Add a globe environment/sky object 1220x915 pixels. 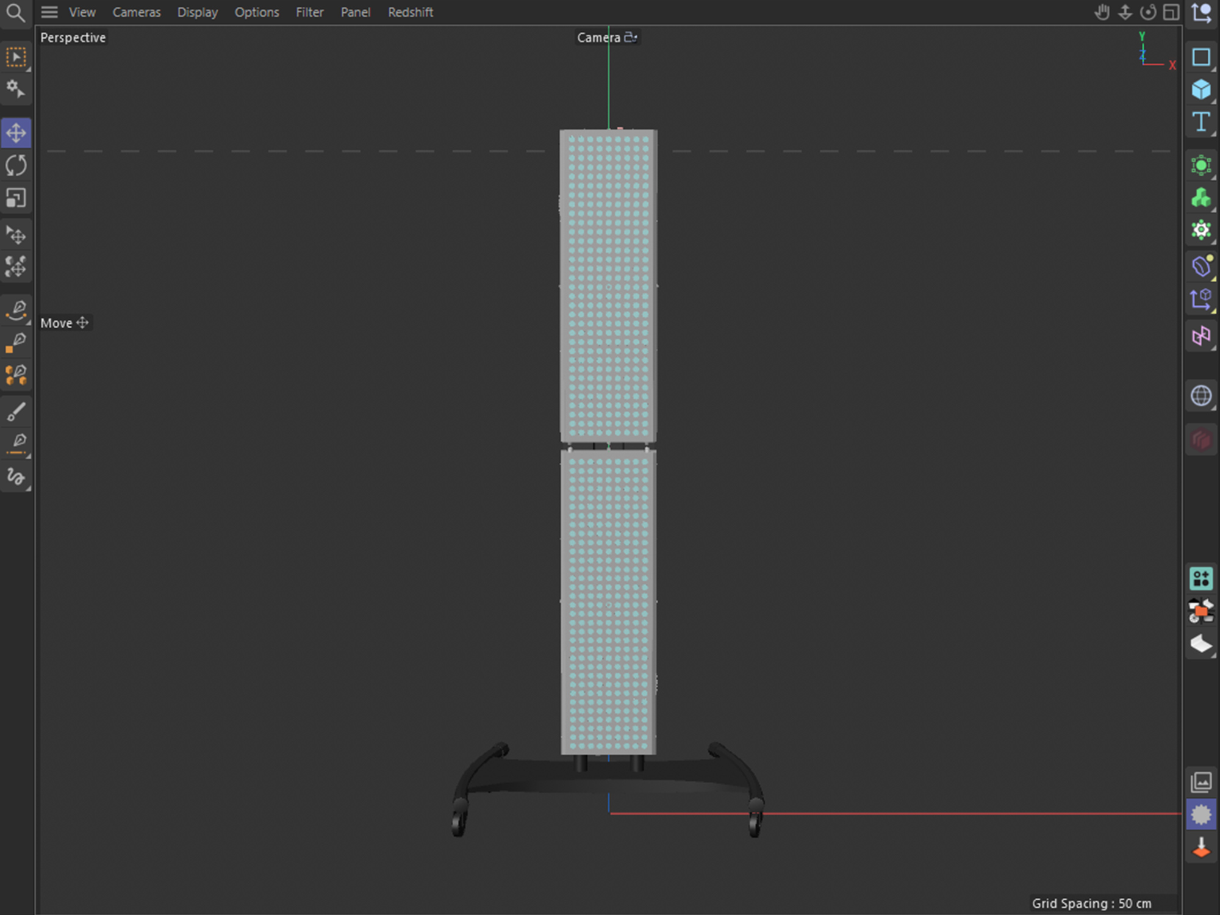click(x=1201, y=396)
